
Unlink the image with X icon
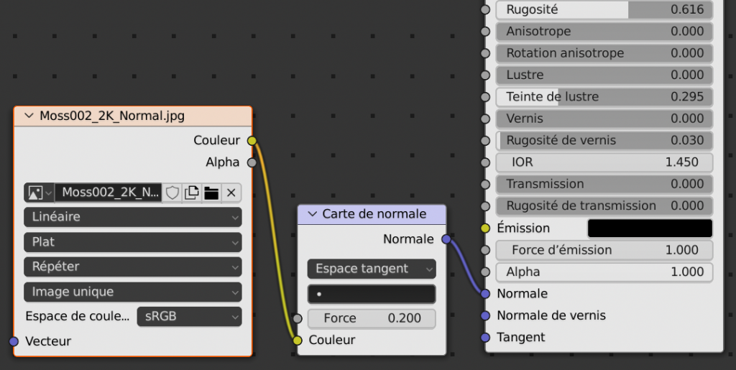click(231, 193)
